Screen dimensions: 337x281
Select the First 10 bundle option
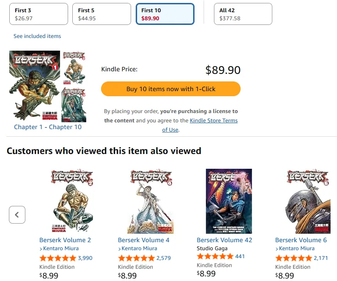click(x=165, y=14)
